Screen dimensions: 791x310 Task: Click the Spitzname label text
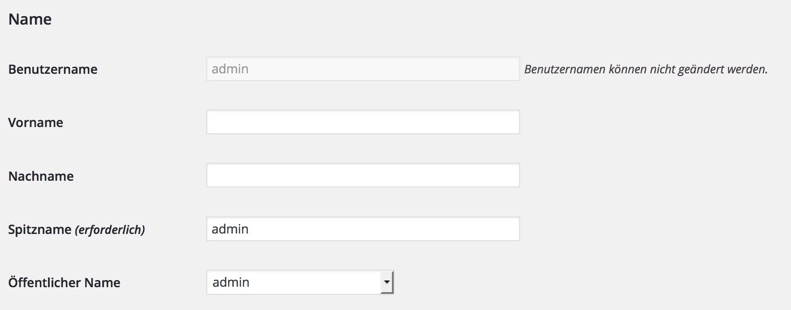[39, 229]
